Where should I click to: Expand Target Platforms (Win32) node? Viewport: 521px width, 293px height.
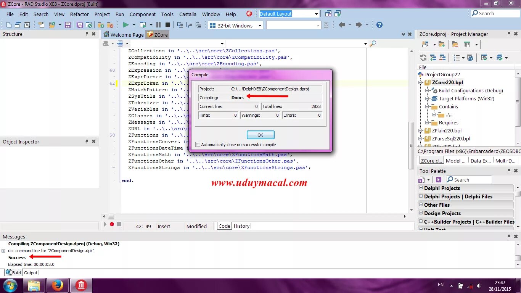[x=427, y=98]
